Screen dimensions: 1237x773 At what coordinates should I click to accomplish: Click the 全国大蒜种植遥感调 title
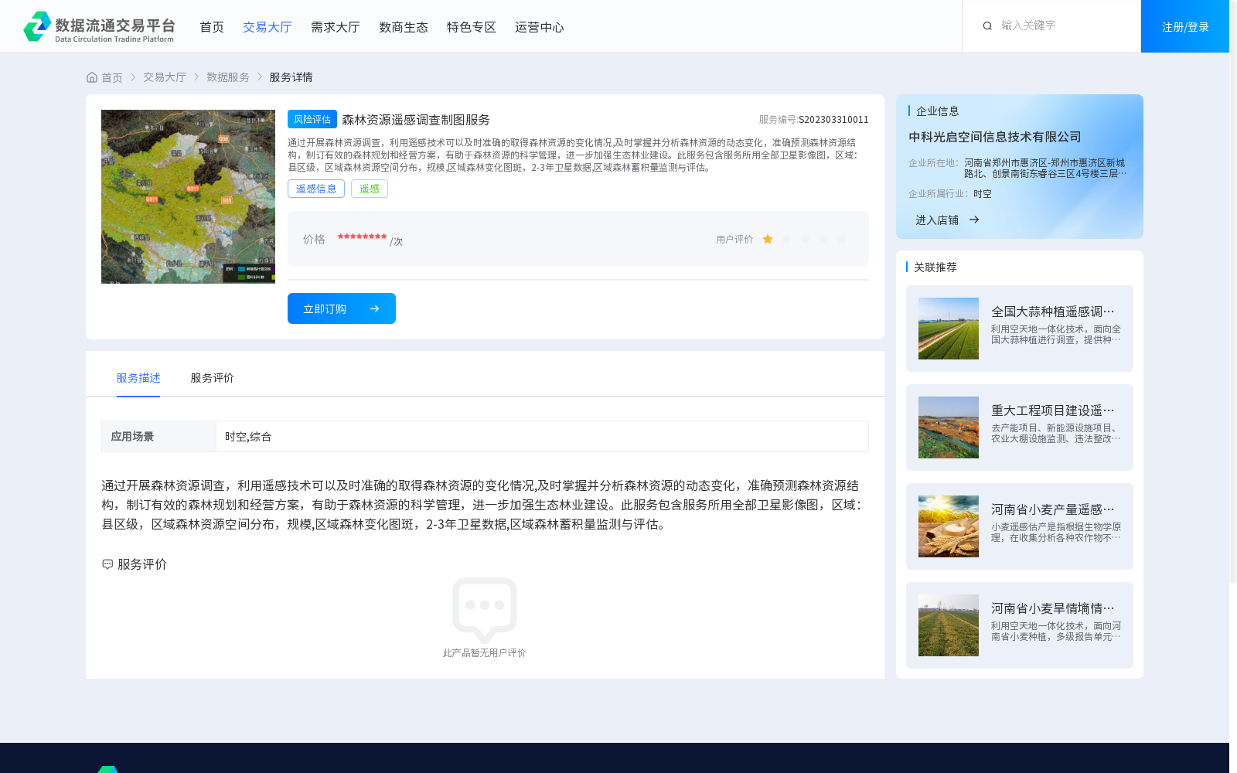pos(1053,312)
